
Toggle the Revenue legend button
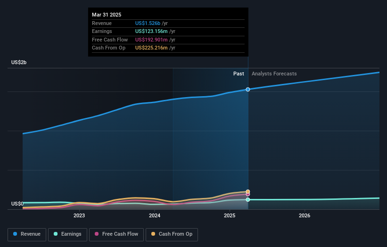(27, 234)
